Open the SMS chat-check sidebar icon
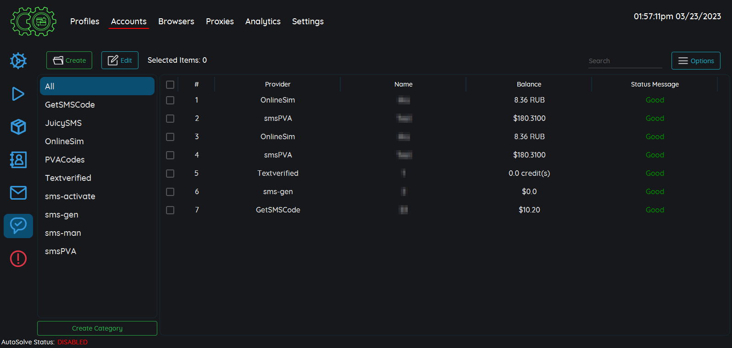 click(x=18, y=226)
